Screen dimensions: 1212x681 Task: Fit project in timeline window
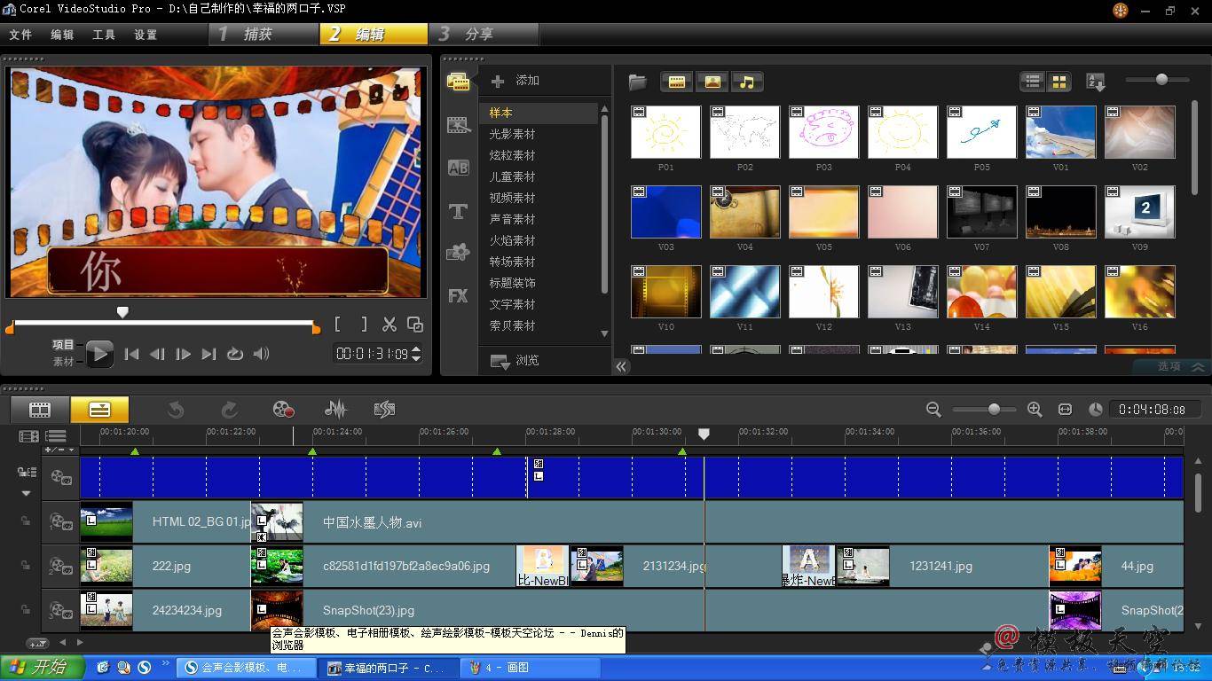tap(1065, 409)
